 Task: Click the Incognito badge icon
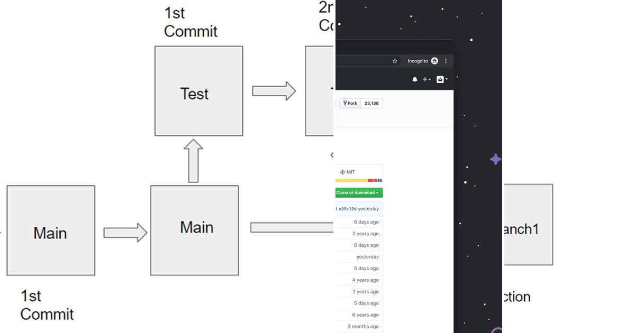click(434, 61)
